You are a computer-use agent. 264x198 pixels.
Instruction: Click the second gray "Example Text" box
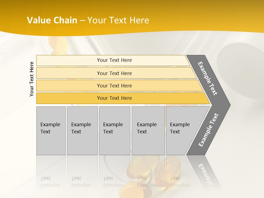coord(82,130)
